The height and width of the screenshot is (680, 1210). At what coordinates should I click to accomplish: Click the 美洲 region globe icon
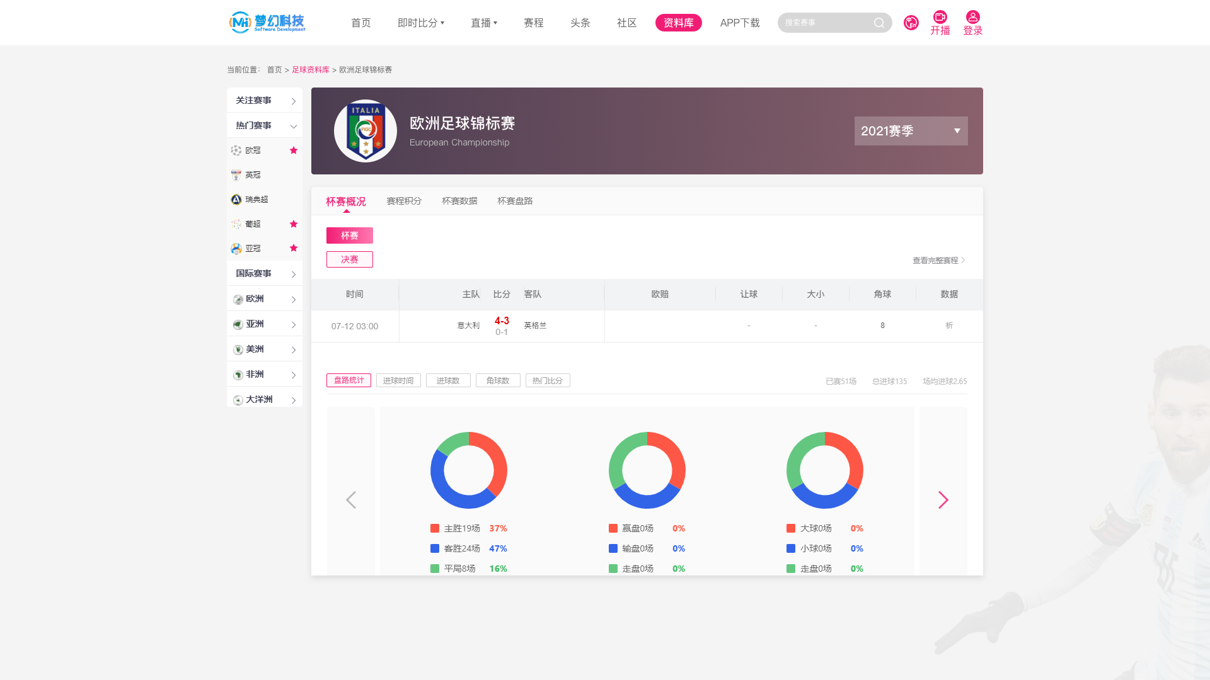[x=238, y=350]
